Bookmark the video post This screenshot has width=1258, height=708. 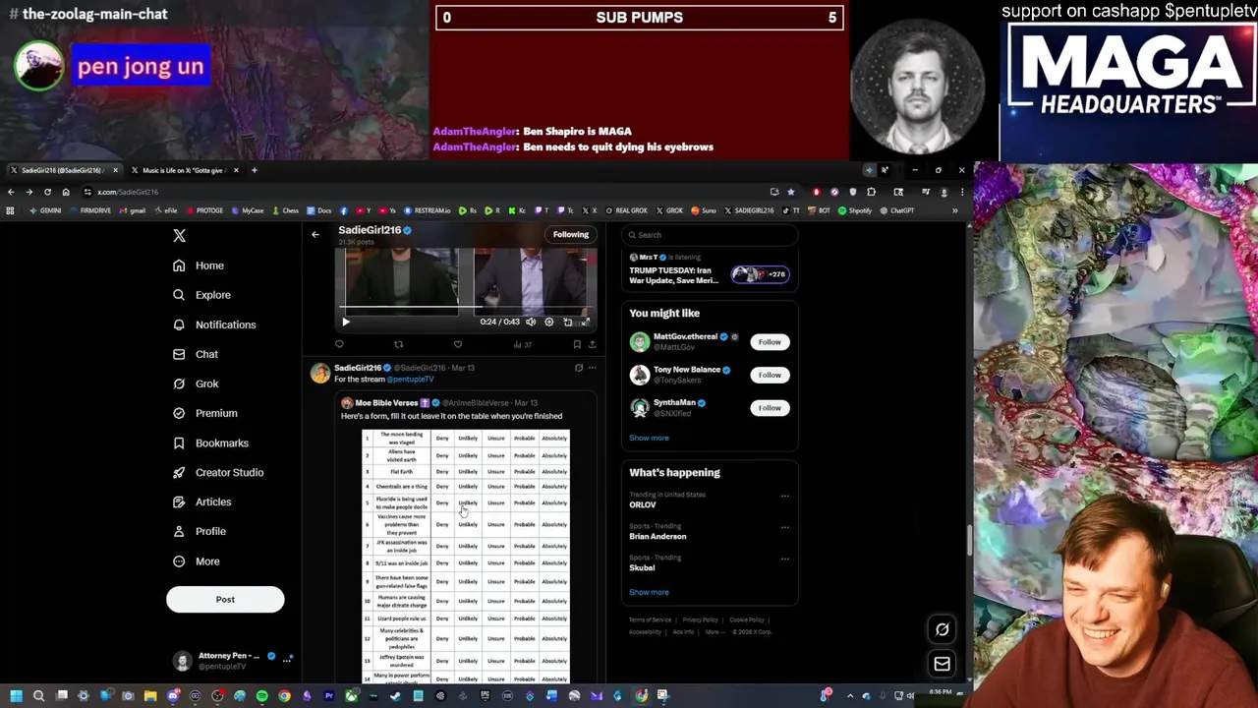point(577,344)
